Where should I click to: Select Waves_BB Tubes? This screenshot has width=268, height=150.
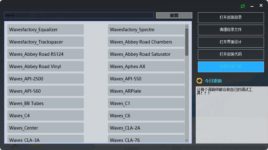tap(46, 103)
